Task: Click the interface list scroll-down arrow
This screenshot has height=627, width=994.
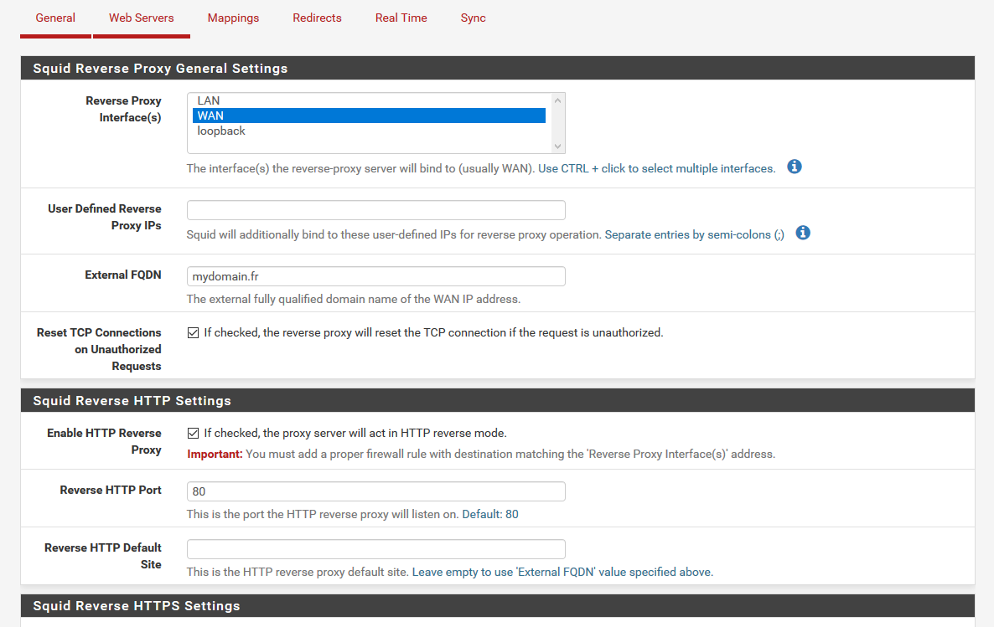Action: 559,146
